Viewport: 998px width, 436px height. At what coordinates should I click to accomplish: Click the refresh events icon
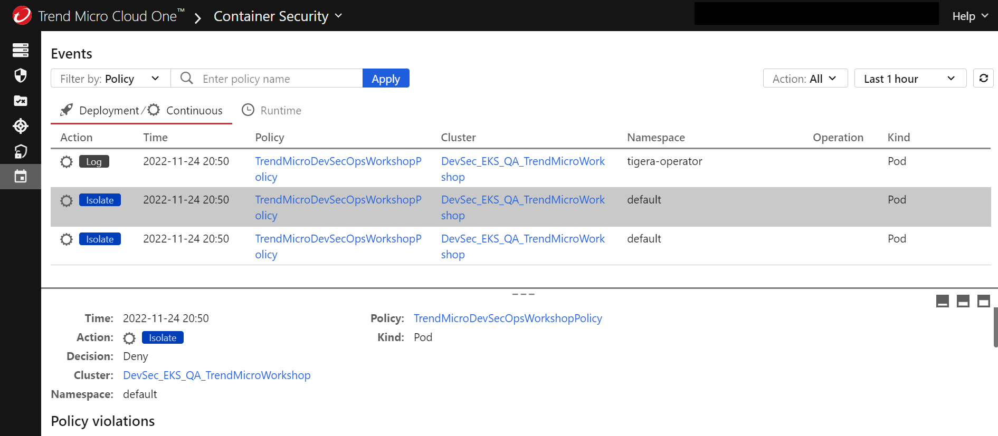(984, 78)
